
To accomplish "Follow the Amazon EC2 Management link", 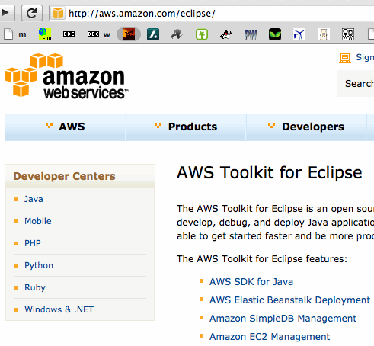I will [270, 337].
